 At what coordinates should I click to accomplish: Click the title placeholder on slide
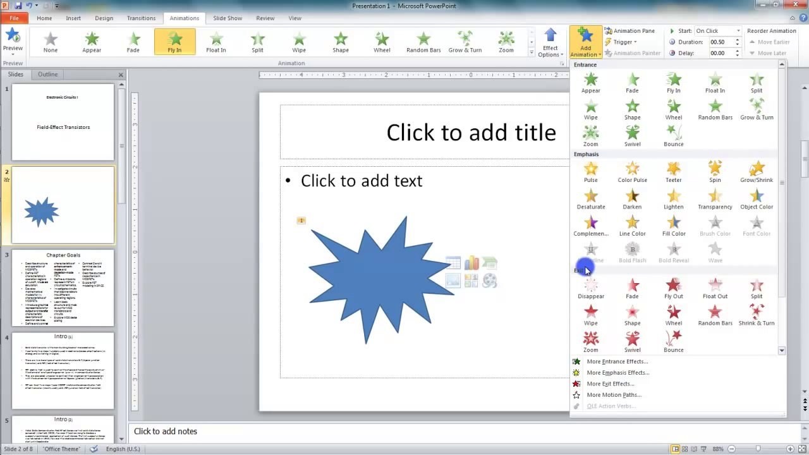click(x=471, y=132)
